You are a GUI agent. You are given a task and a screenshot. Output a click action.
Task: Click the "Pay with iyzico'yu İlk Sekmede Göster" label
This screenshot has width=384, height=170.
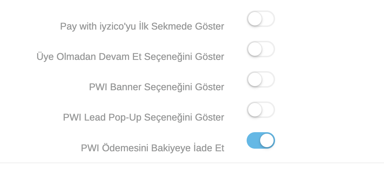[x=142, y=27]
